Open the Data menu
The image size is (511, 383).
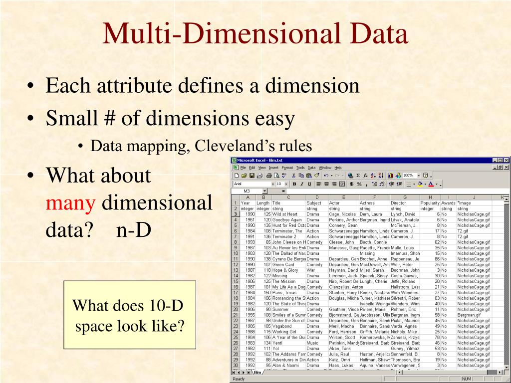[x=311, y=168]
